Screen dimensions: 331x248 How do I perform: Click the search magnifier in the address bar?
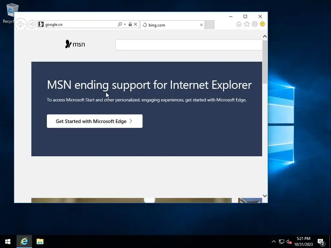click(120, 24)
